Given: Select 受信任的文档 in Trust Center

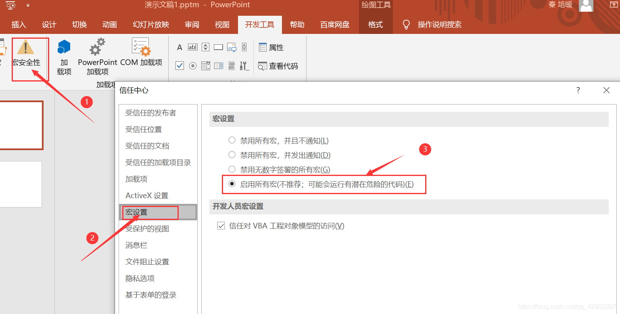Looking at the screenshot, I should click(x=158, y=146).
